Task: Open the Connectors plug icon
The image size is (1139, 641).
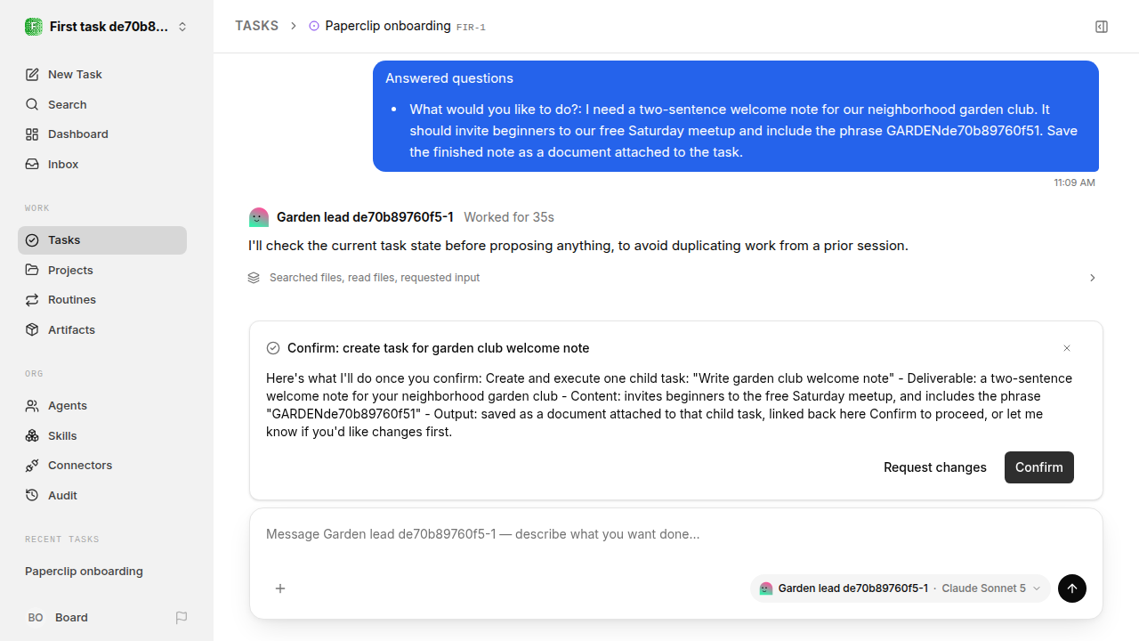Action: pyautogui.click(x=32, y=466)
